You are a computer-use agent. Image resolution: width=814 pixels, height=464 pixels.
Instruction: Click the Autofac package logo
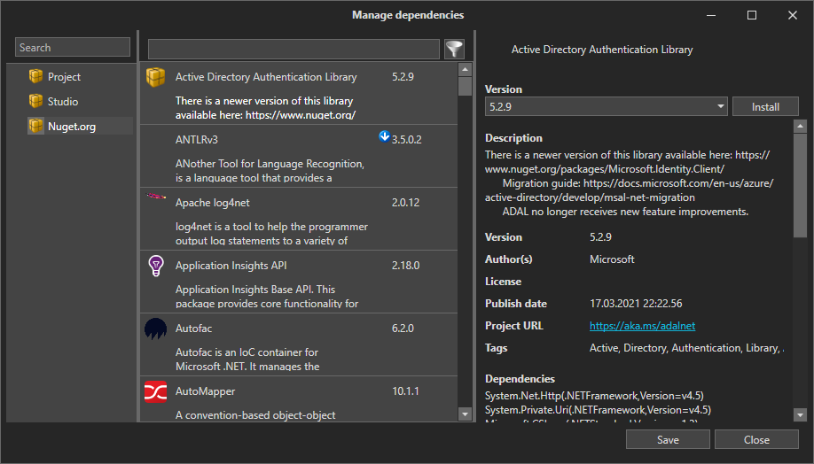tap(156, 329)
